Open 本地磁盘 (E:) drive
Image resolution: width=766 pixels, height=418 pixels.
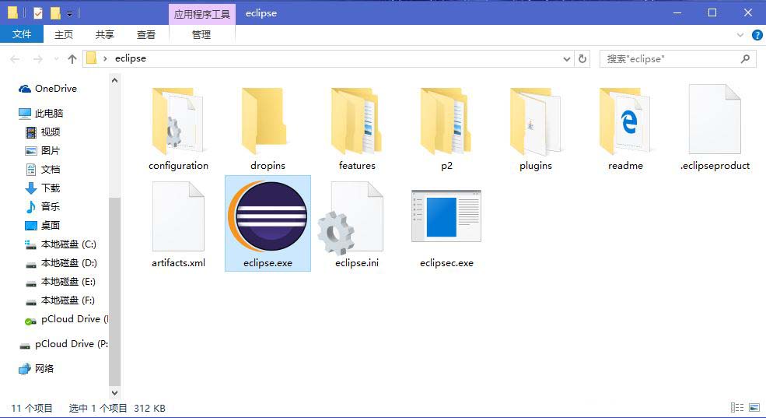61,282
